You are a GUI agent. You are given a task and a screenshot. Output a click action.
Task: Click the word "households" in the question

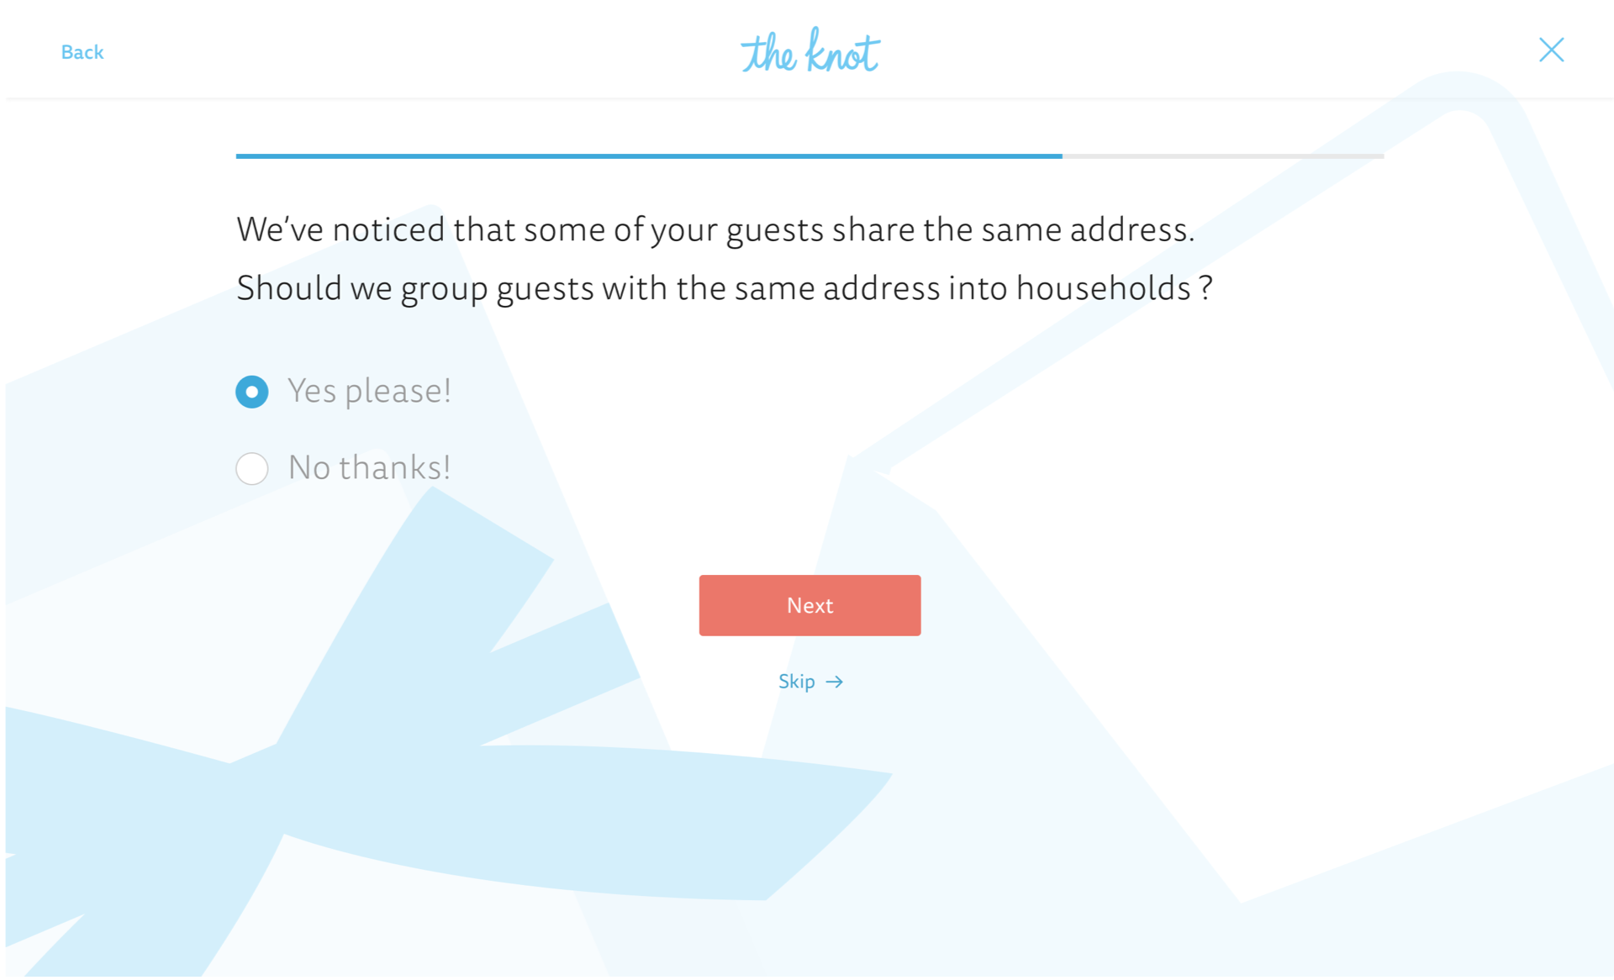[1103, 288]
